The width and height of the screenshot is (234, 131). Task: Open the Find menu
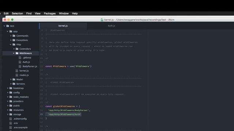coord(29,13)
